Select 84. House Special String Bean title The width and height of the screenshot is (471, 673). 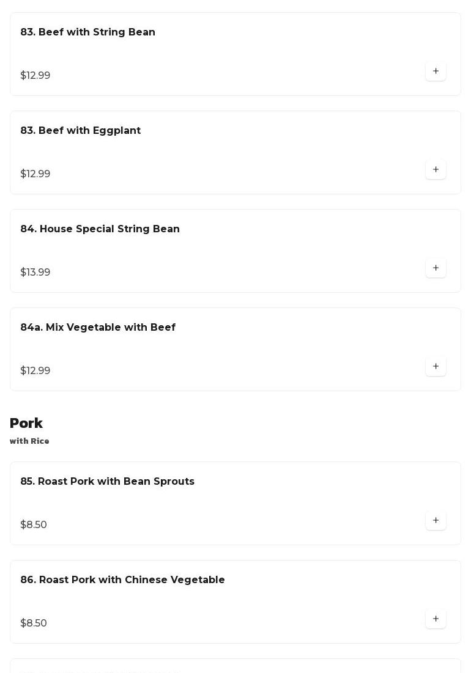tap(100, 229)
